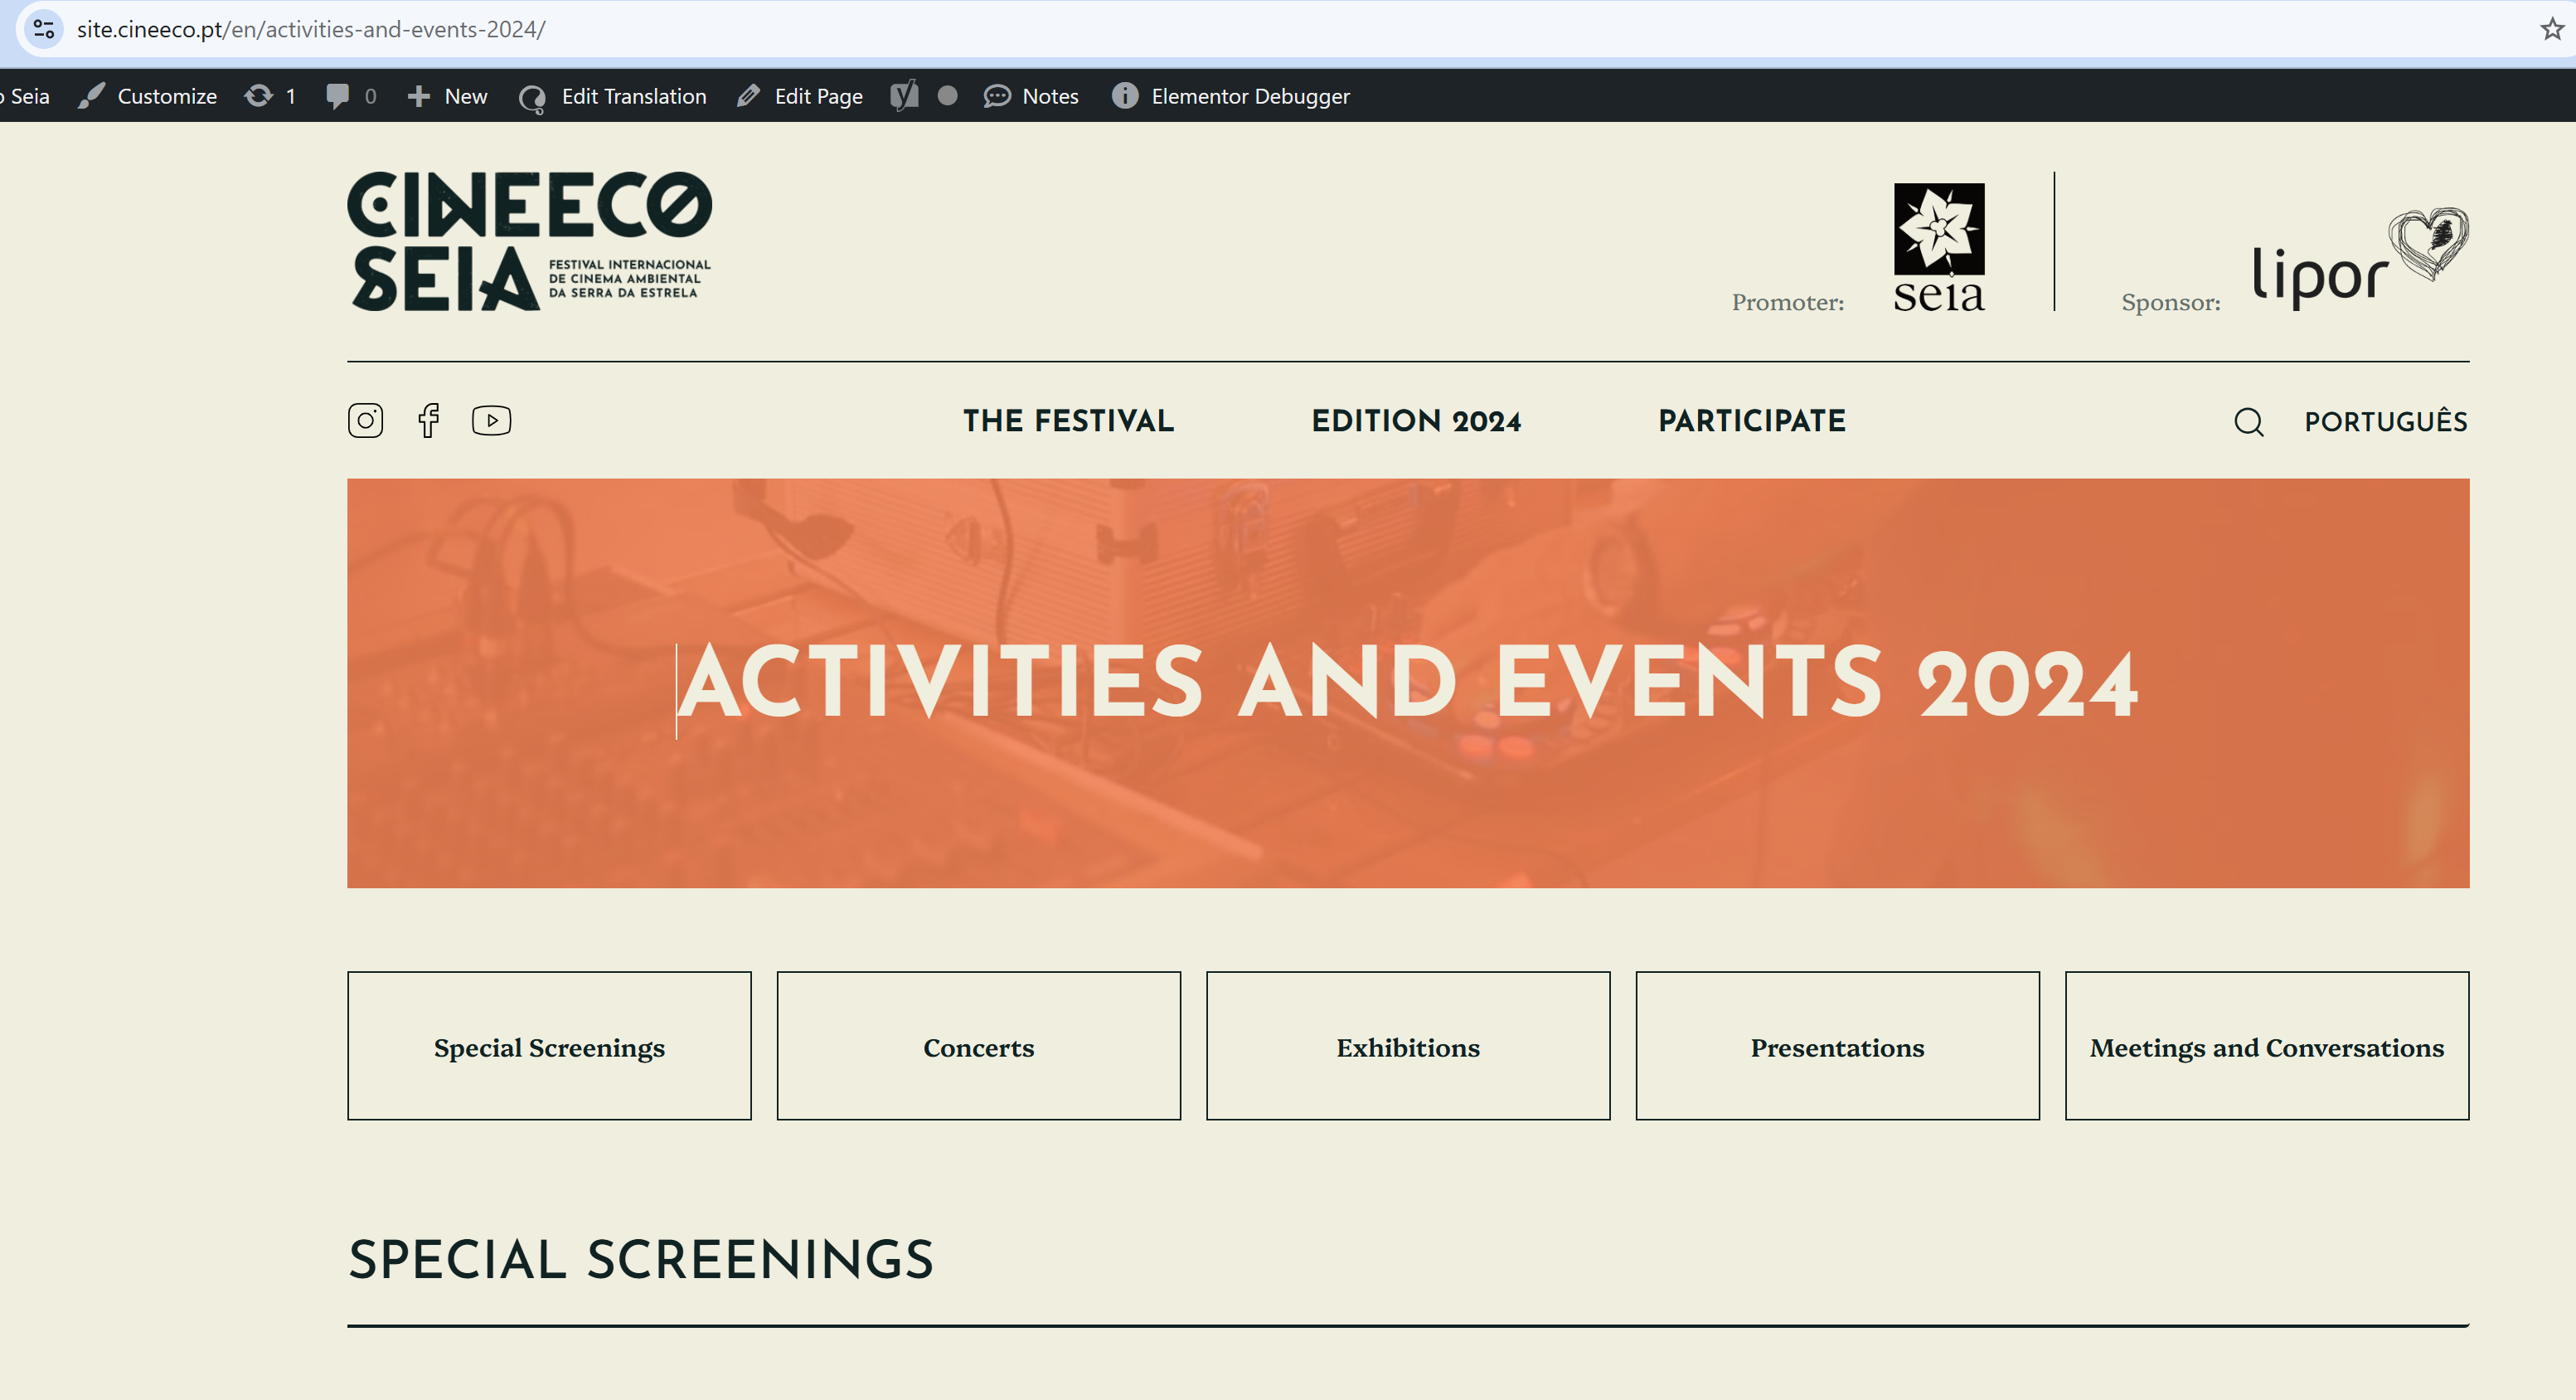Click the CineEco Seia logo
Image resolution: width=2576 pixels, height=1400 pixels.
(529, 241)
